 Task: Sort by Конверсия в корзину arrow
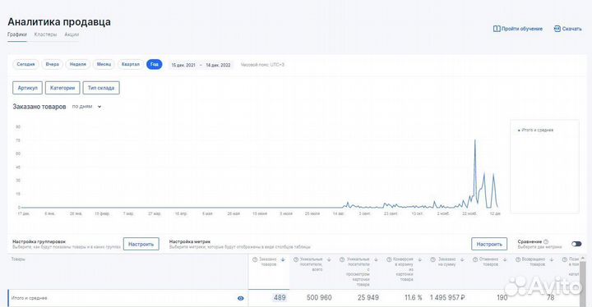tap(420, 259)
